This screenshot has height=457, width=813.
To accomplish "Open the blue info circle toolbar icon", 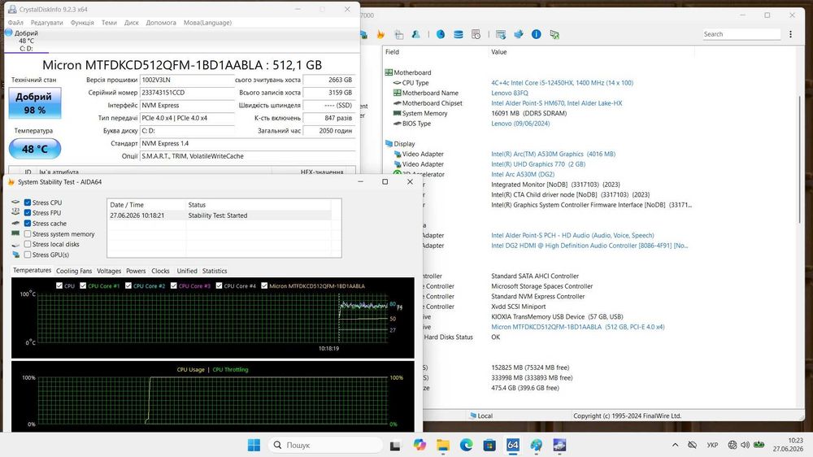I will coord(536,34).
